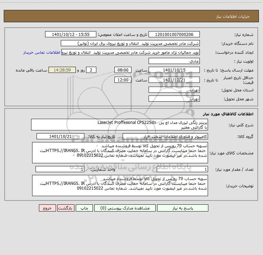
Task: Click the delivery province field تهران
Action: [174, 90]
